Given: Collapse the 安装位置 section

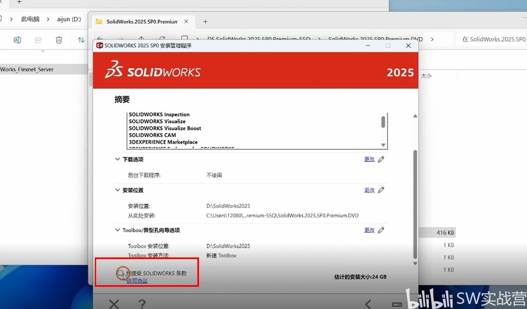Looking at the screenshot, I should point(117,190).
